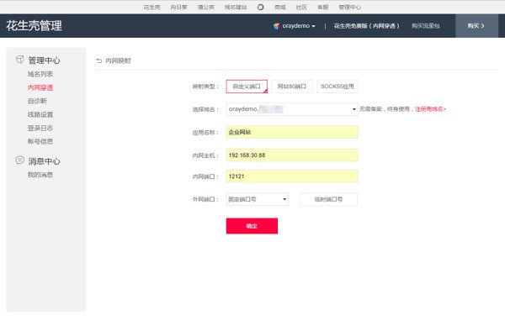
Task: Open 域名建站 in the top navigation bar
Action: click(x=236, y=7)
